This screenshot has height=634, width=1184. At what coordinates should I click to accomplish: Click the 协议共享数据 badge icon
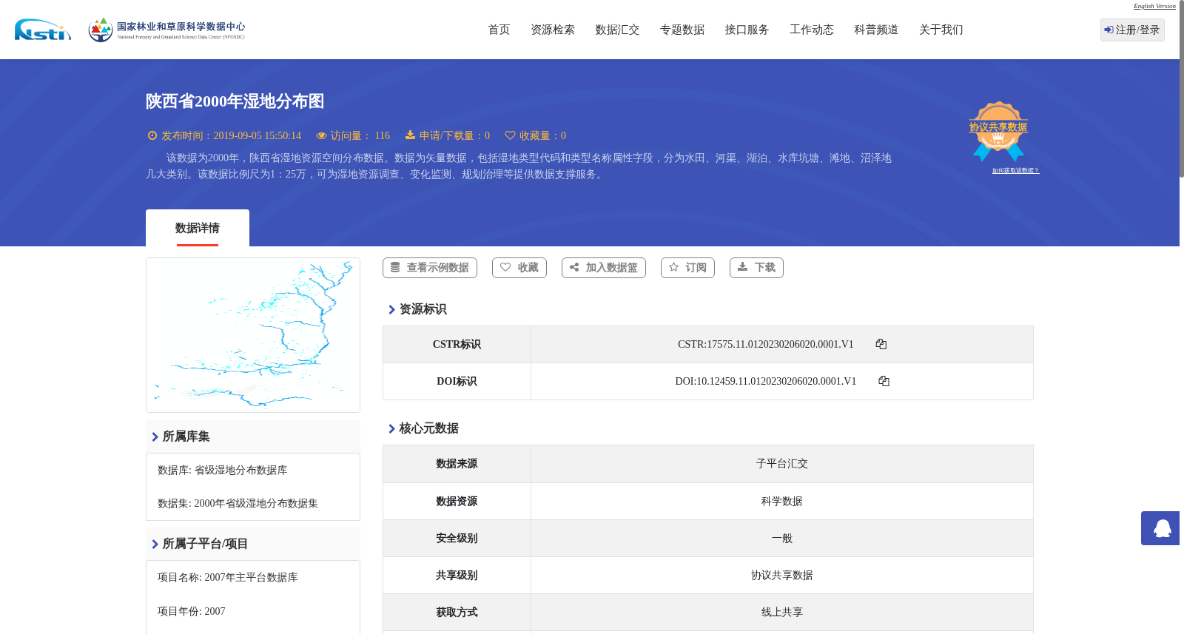click(998, 131)
